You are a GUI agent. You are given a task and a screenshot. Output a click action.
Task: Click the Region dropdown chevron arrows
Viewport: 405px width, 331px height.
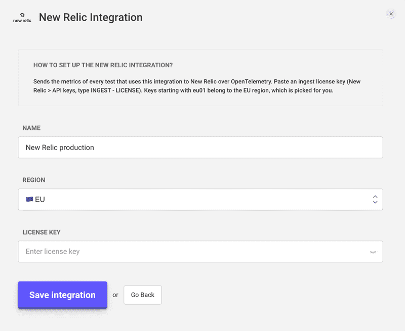375,200
